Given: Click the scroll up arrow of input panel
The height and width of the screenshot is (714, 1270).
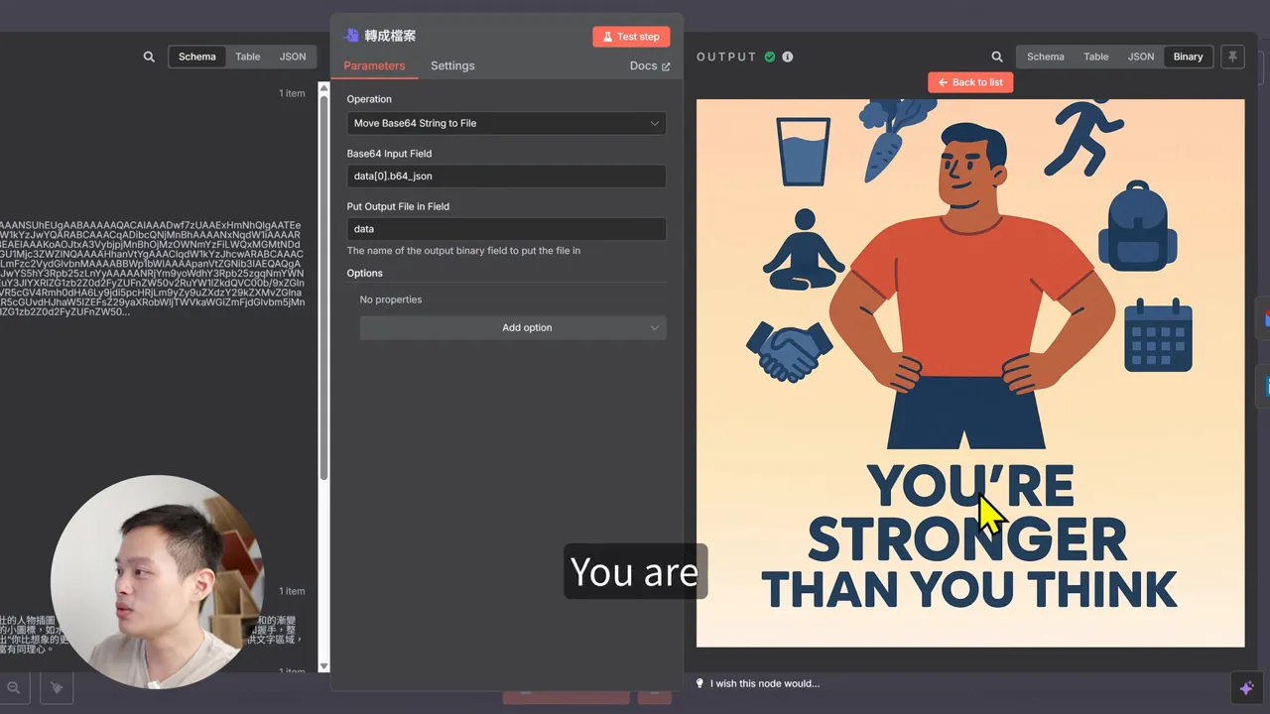Looking at the screenshot, I should coord(323,88).
